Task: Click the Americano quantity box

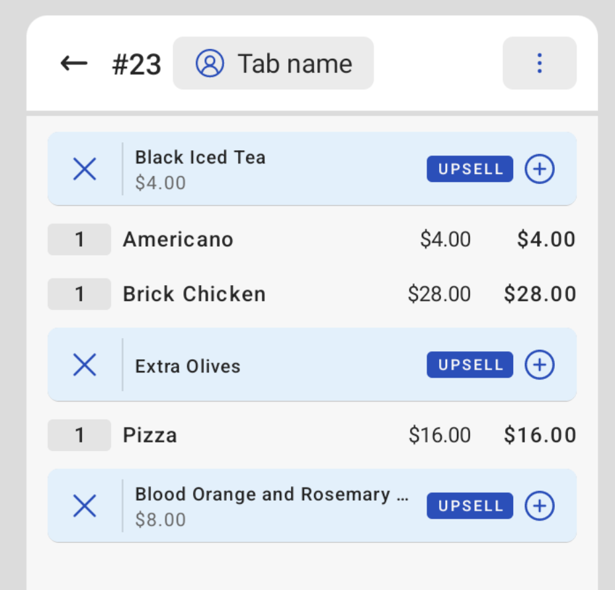Action: point(79,239)
